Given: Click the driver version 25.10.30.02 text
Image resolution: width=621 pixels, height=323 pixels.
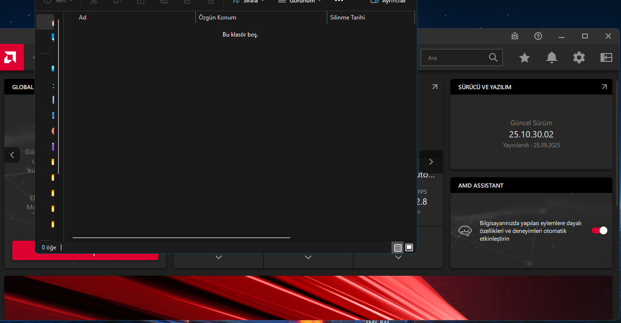Looking at the screenshot, I should click(531, 134).
